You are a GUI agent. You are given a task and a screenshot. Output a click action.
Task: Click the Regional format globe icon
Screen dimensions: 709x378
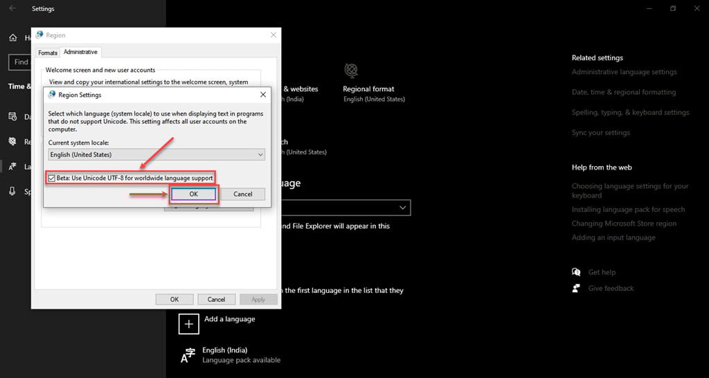351,71
